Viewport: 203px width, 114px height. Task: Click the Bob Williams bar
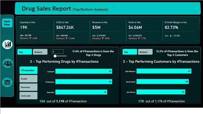164,71
